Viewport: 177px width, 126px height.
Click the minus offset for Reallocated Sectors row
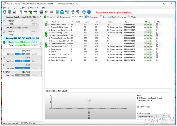pos(145,25)
